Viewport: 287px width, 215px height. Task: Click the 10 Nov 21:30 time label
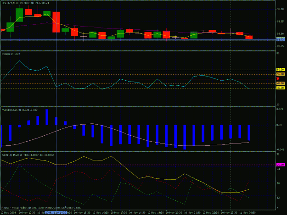[192, 213]
